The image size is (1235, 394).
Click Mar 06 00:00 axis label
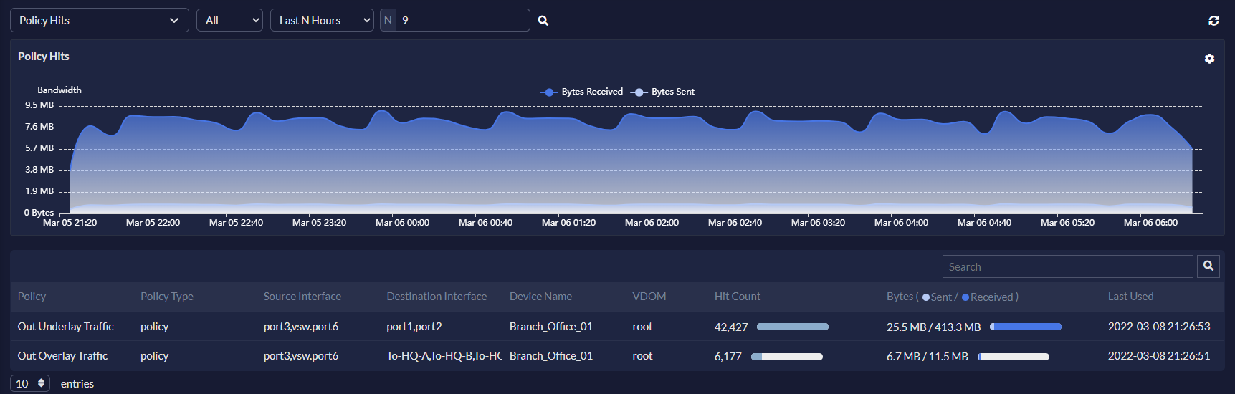[x=403, y=223]
